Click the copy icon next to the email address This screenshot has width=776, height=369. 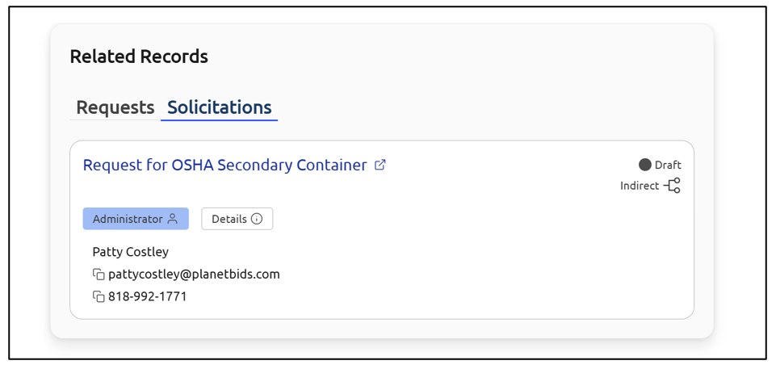(x=99, y=275)
